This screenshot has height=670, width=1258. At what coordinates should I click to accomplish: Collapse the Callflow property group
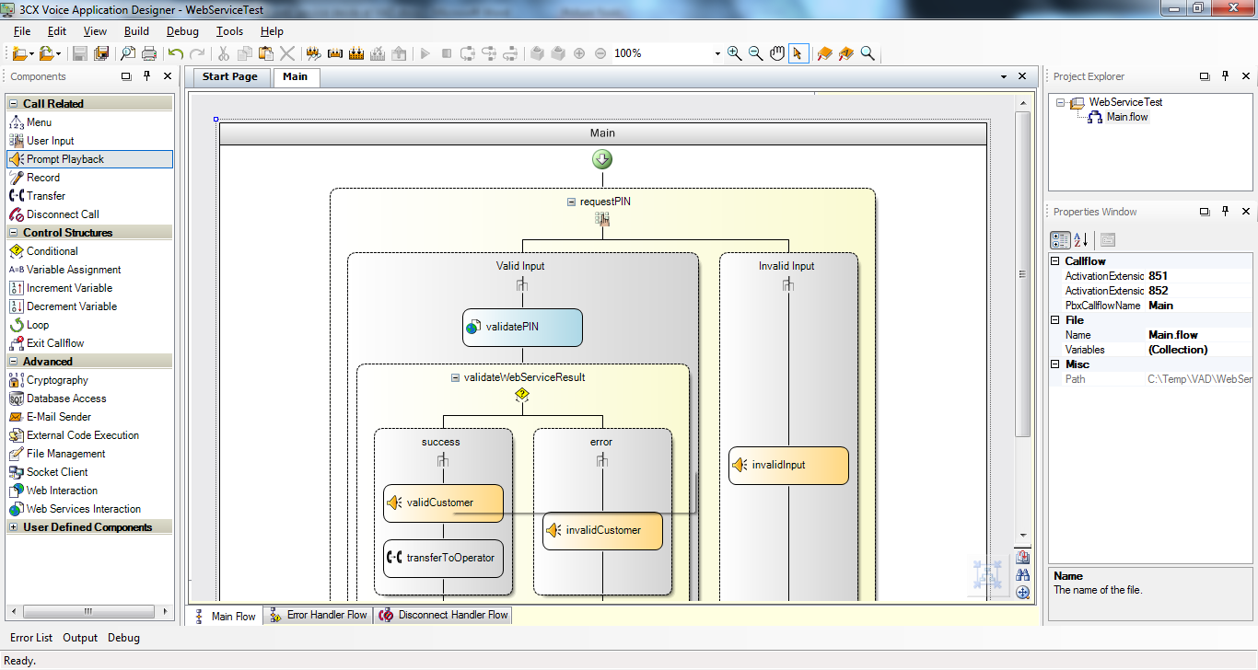click(1055, 261)
